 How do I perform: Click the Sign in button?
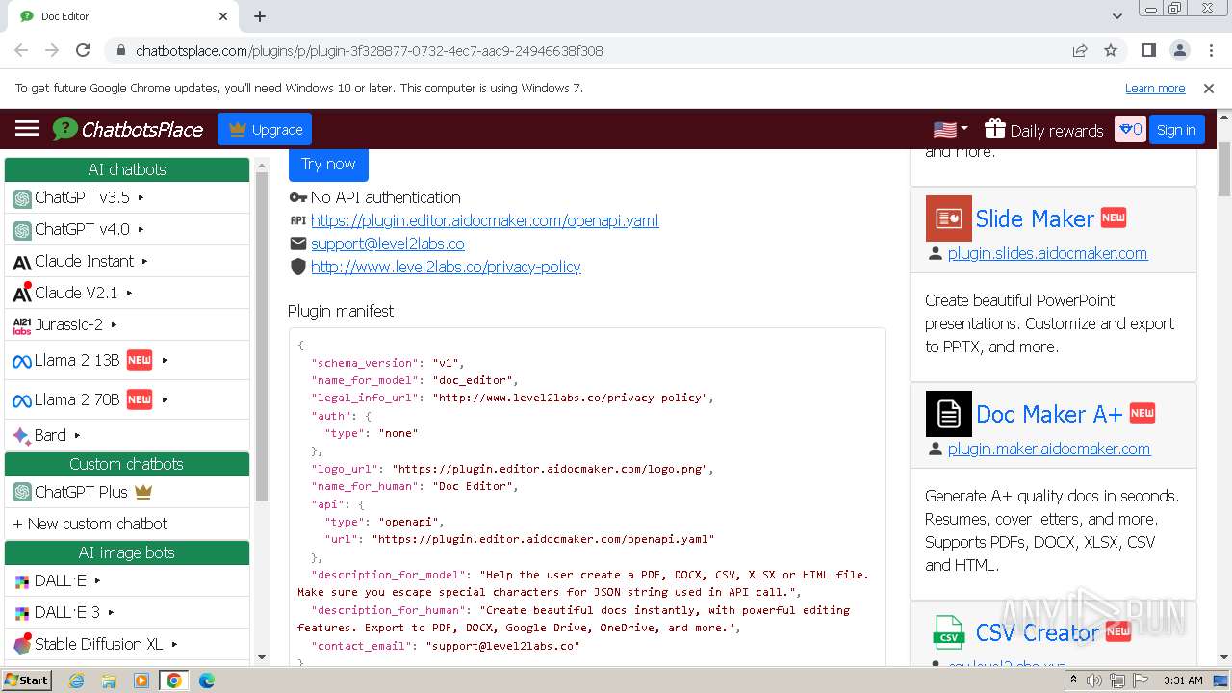pos(1176,129)
